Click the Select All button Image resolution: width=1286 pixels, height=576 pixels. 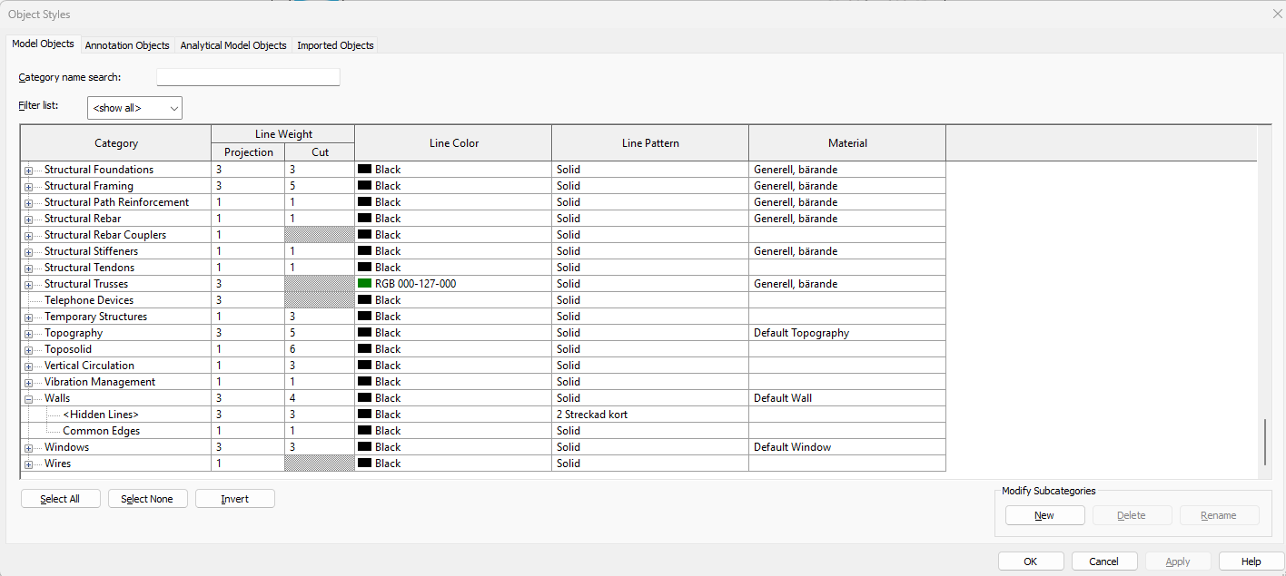point(60,498)
